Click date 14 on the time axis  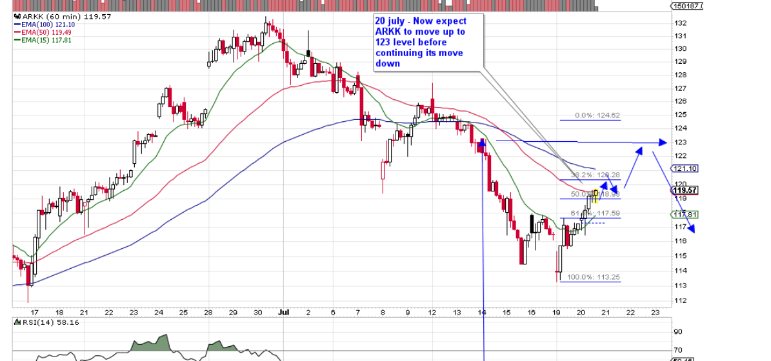tap(482, 313)
